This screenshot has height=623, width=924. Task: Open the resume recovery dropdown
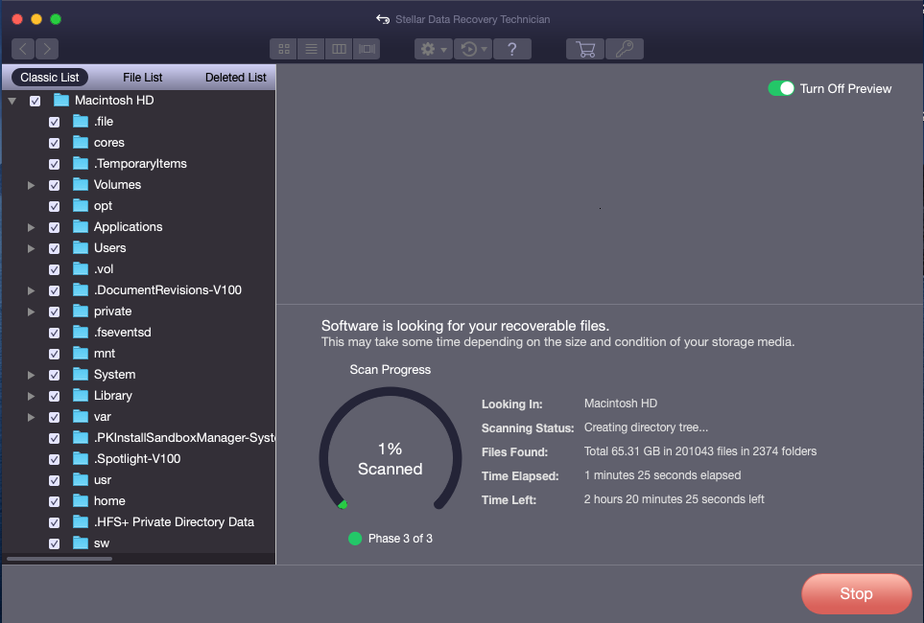(473, 49)
